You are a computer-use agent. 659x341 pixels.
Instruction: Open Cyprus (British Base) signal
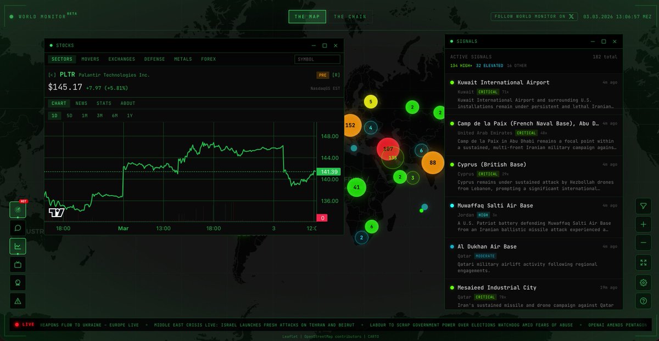[533, 177]
